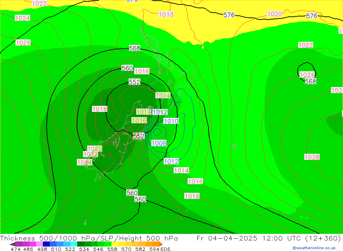The image size is (343, 251).
Task: Select the 1026 isobar label
Action: tap(23, 43)
